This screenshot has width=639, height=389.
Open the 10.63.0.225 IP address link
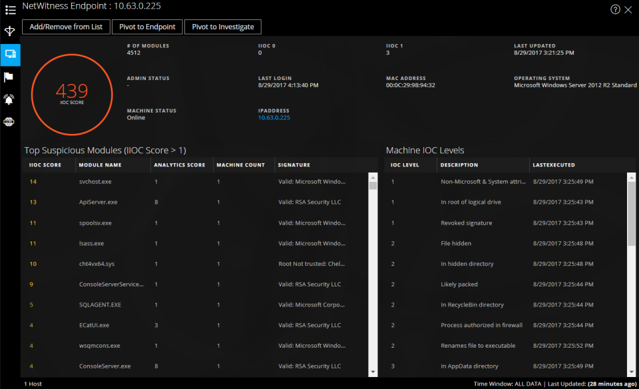(x=274, y=118)
